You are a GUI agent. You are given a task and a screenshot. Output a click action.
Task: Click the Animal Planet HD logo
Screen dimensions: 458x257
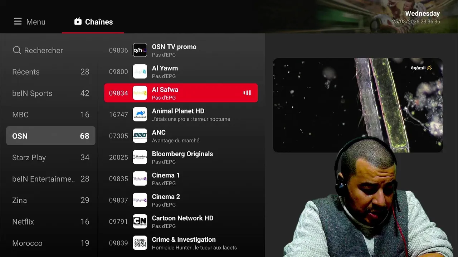pos(140,115)
